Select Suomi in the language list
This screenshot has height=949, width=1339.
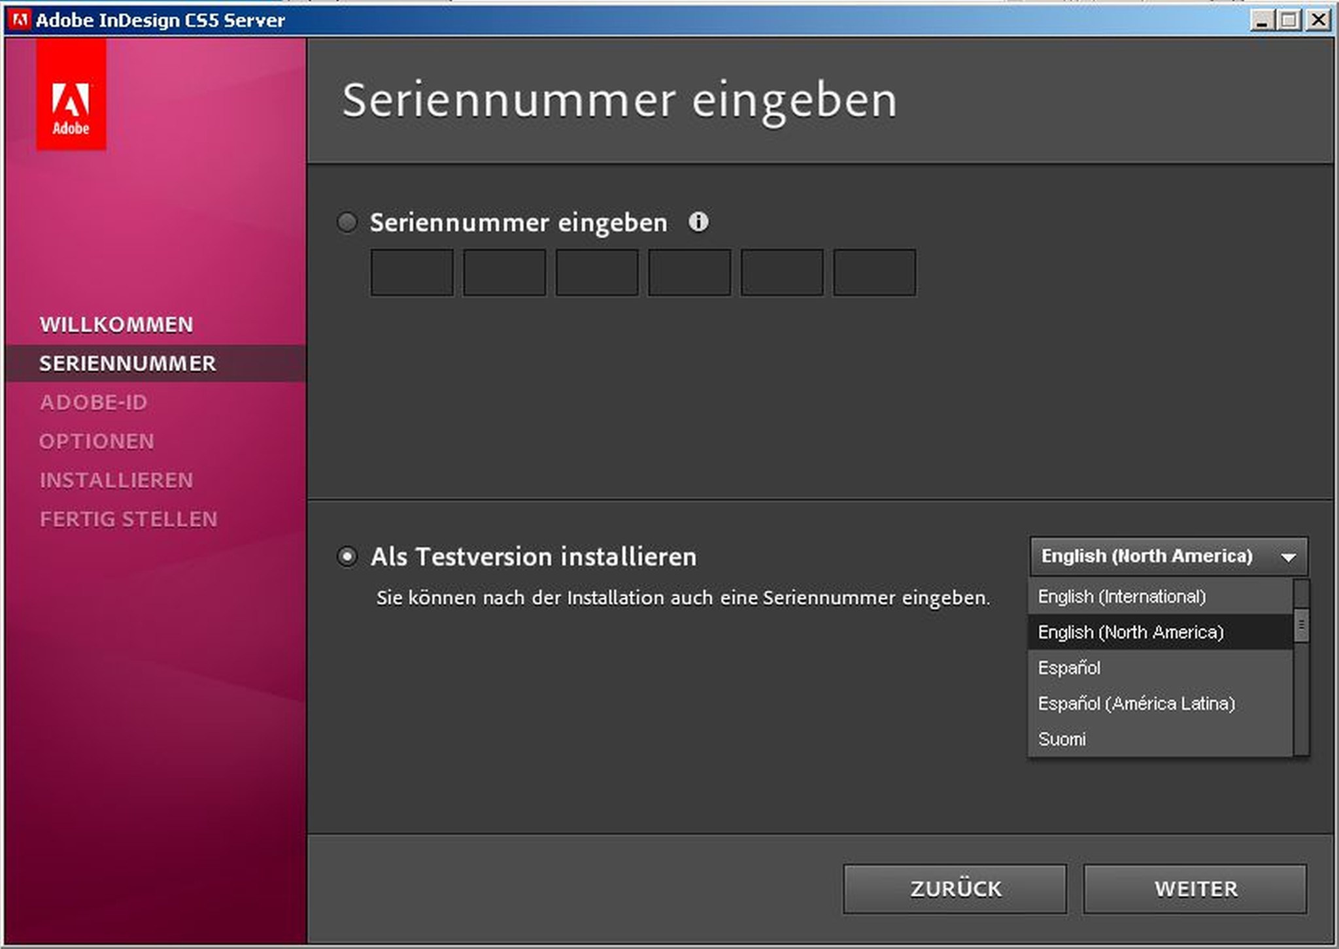(x=1062, y=739)
